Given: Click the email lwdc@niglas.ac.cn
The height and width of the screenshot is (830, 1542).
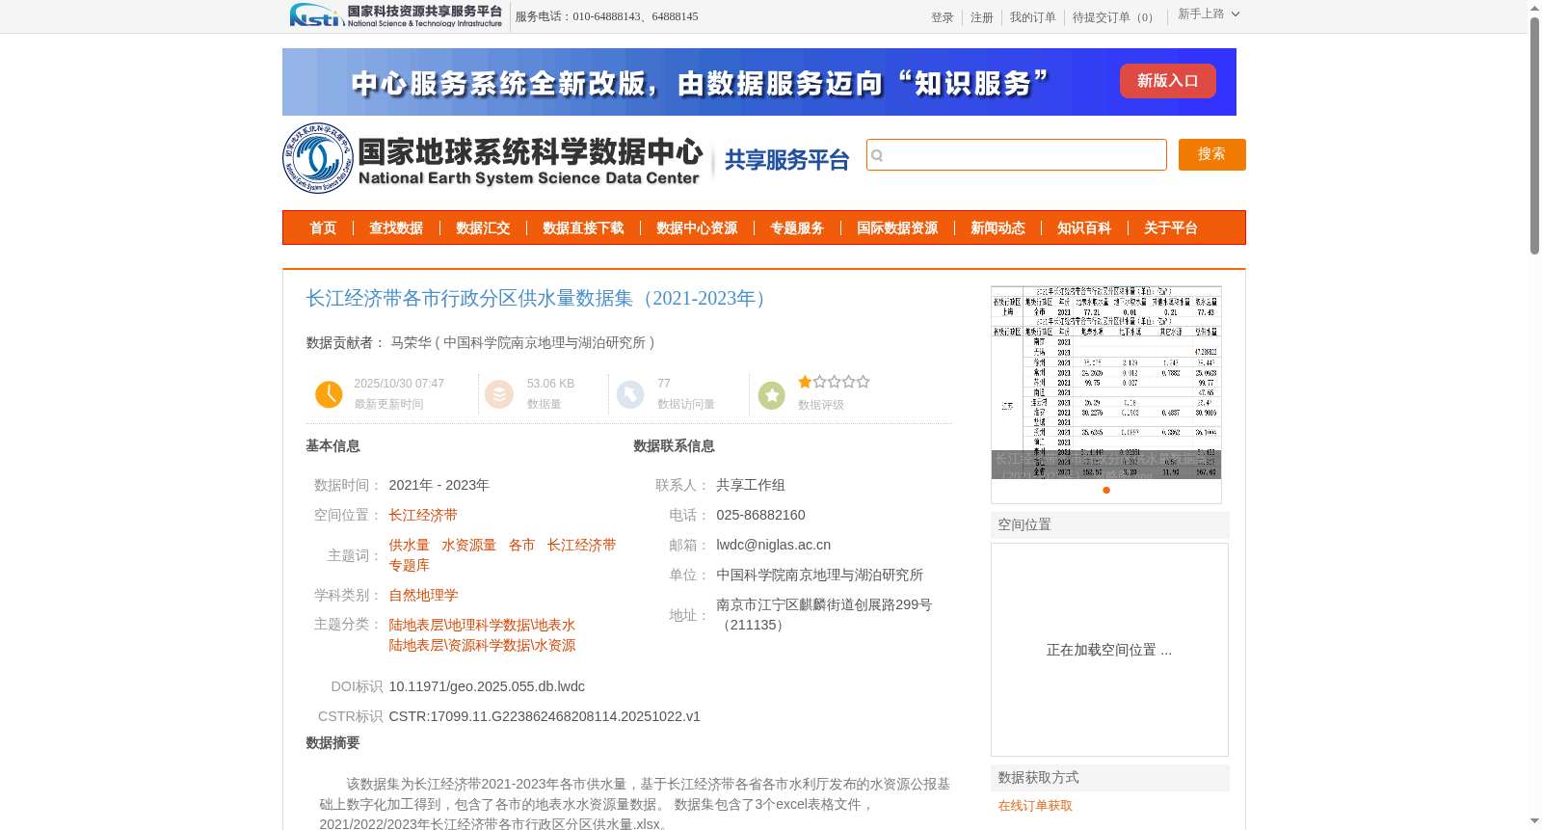Looking at the screenshot, I should pyautogui.click(x=773, y=545).
